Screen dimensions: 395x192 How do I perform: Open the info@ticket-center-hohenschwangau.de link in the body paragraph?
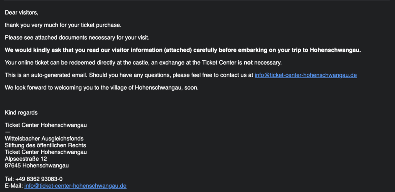(x=306, y=75)
